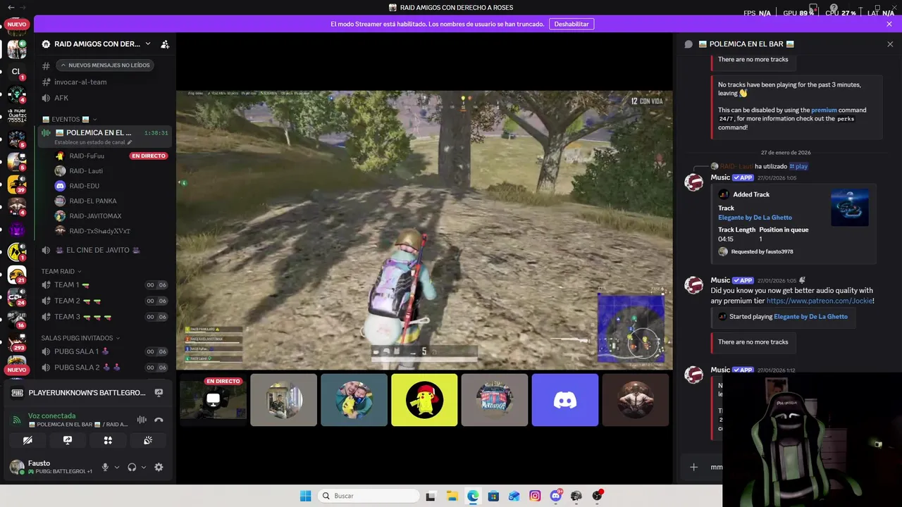Toggle headphones deafen
Image resolution: width=902 pixels, height=507 pixels.
[x=132, y=467]
